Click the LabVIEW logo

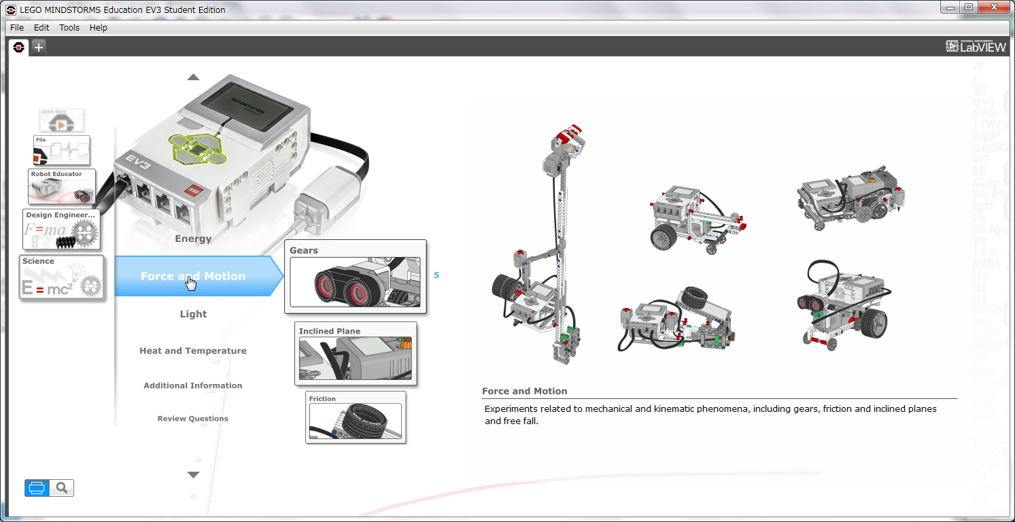pyautogui.click(x=975, y=46)
